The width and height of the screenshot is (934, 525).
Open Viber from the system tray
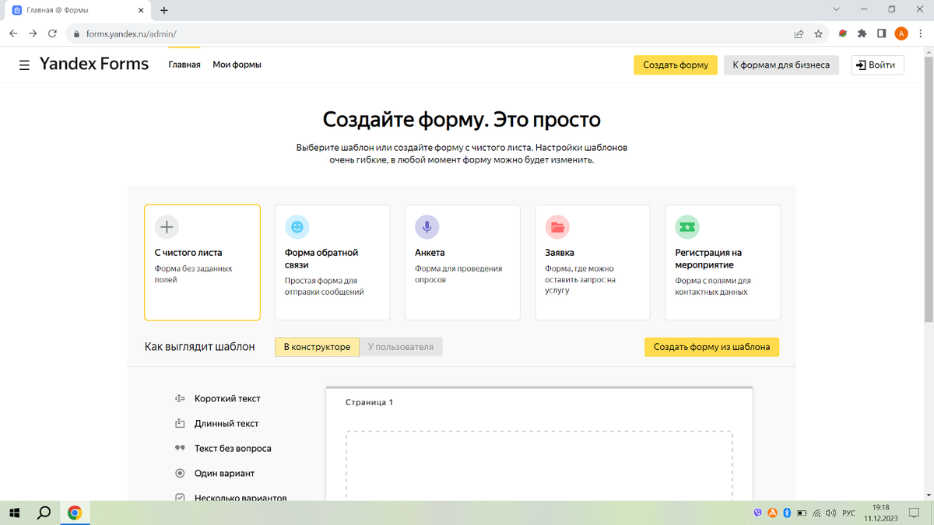759,513
